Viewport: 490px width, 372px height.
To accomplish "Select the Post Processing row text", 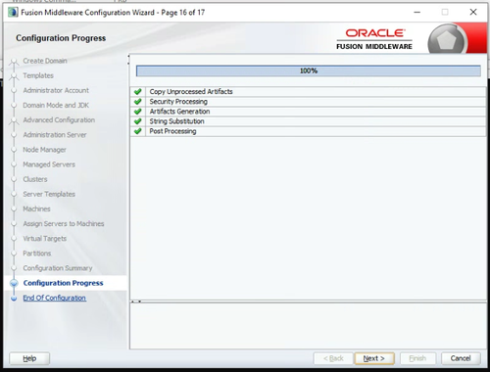I will pyautogui.click(x=172, y=131).
